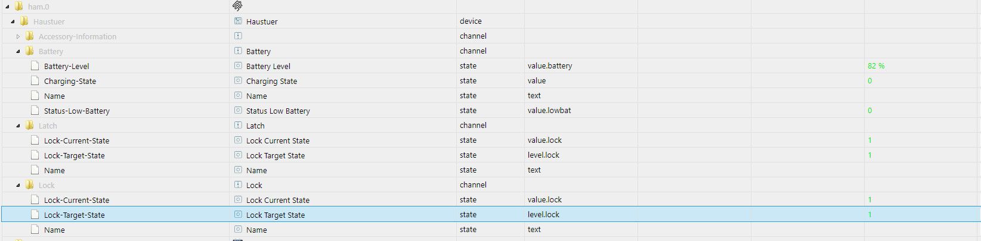Collapse the Latch channel
The image size is (981, 241).
tap(18, 126)
